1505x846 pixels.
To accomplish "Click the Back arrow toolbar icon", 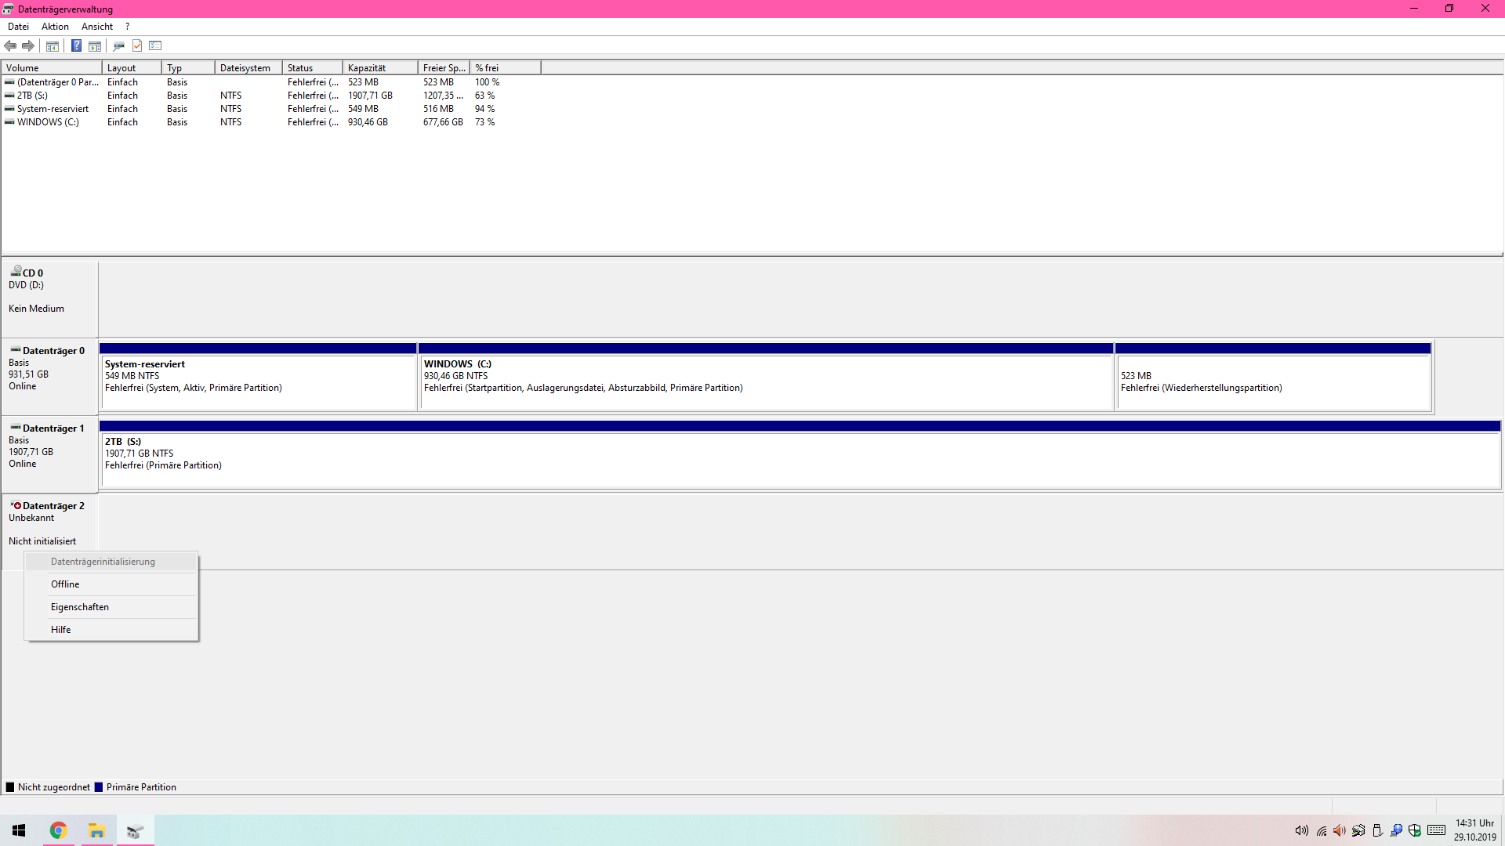I will (x=11, y=46).
